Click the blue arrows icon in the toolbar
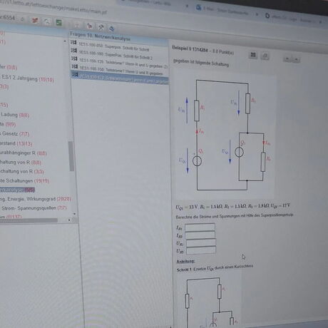 112,29
